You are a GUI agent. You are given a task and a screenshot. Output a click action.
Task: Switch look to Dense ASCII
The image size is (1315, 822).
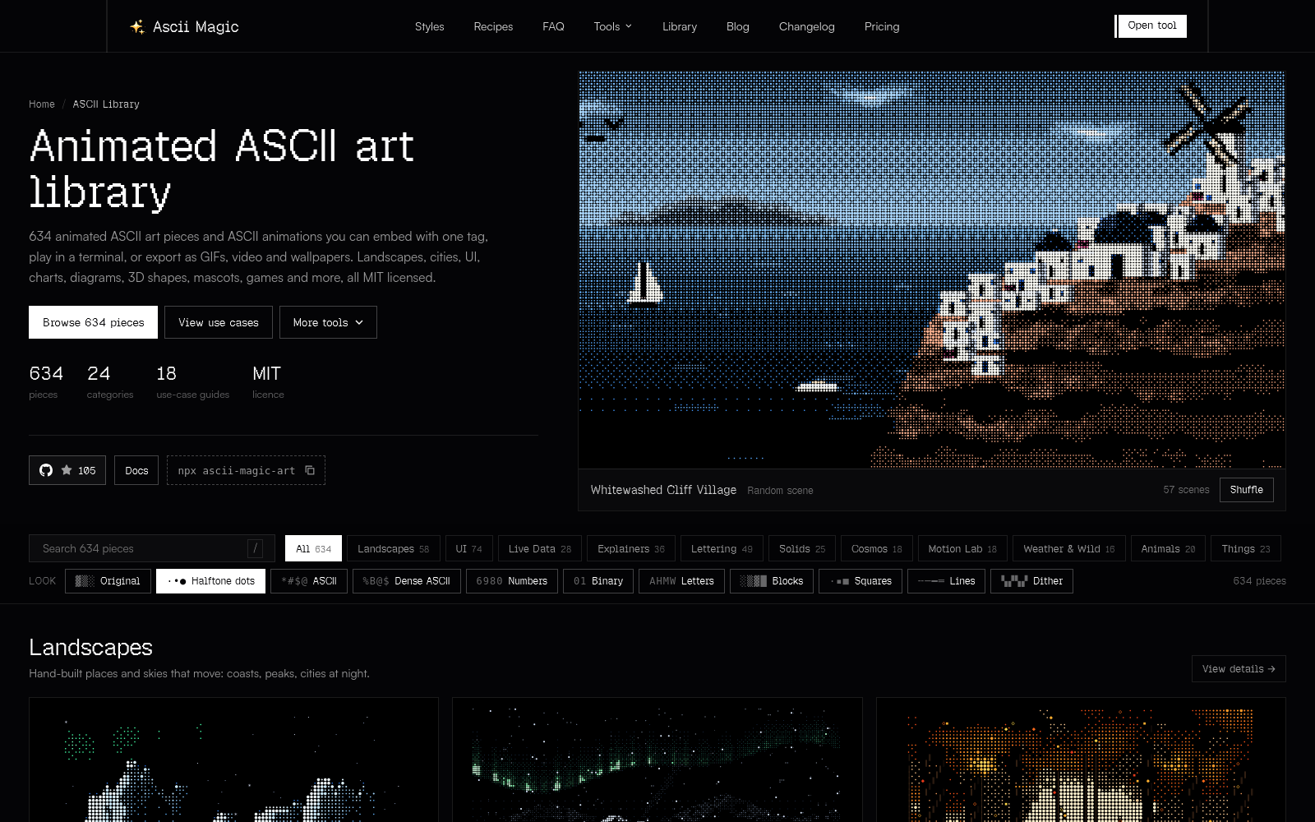click(407, 581)
